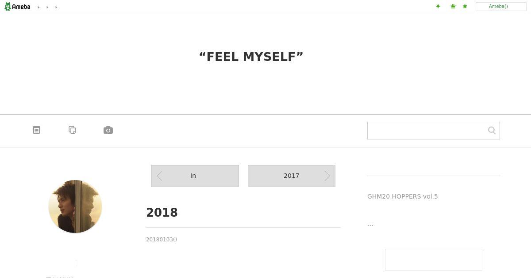Open the copy-pages icon in navigation
Image resolution: width=531 pixels, height=278 pixels.
tap(73, 130)
